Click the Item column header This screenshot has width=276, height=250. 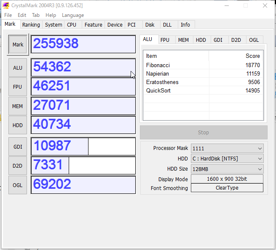(176, 56)
